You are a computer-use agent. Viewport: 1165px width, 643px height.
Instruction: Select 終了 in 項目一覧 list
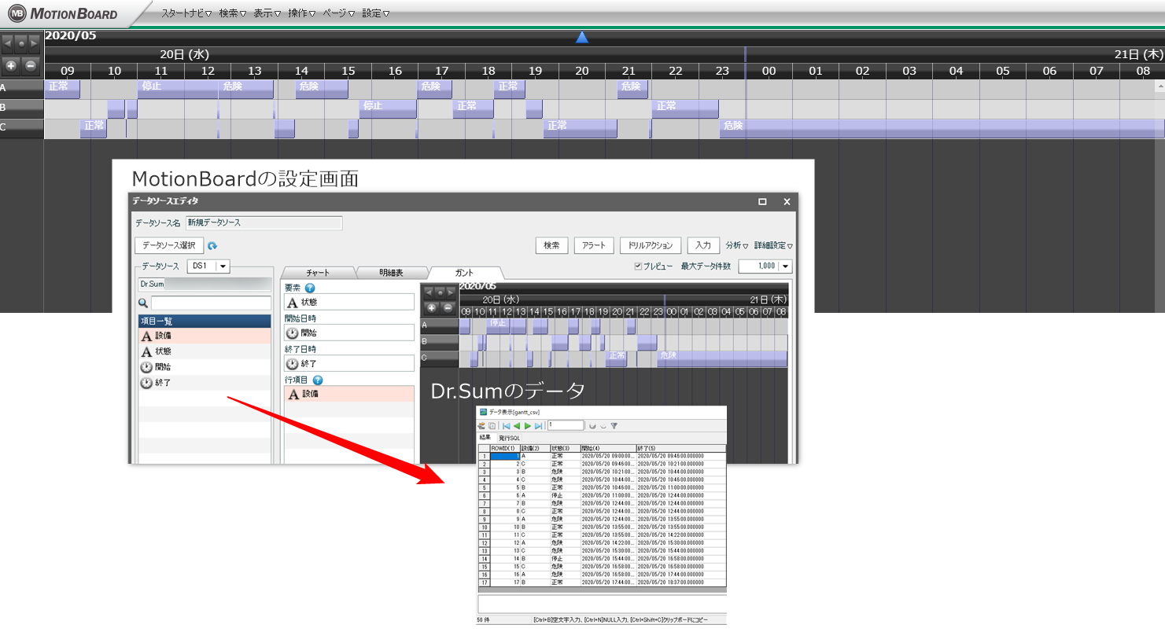pyautogui.click(x=205, y=383)
